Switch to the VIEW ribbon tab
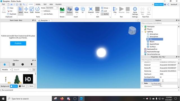 point(51,4)
